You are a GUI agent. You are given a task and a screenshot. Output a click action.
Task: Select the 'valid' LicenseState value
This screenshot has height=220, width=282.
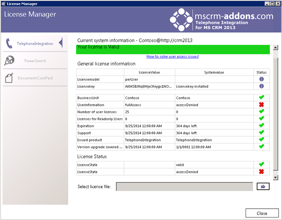(214, 165)
